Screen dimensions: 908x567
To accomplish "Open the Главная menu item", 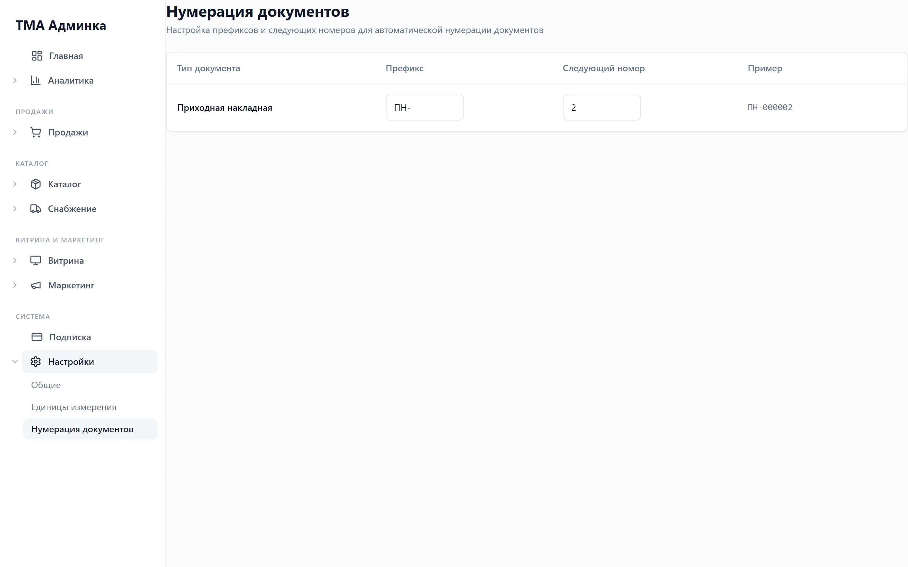I will pos(90,56).
